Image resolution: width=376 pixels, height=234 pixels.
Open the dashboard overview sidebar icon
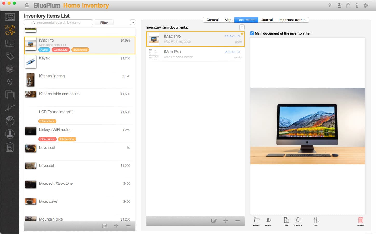10,17
